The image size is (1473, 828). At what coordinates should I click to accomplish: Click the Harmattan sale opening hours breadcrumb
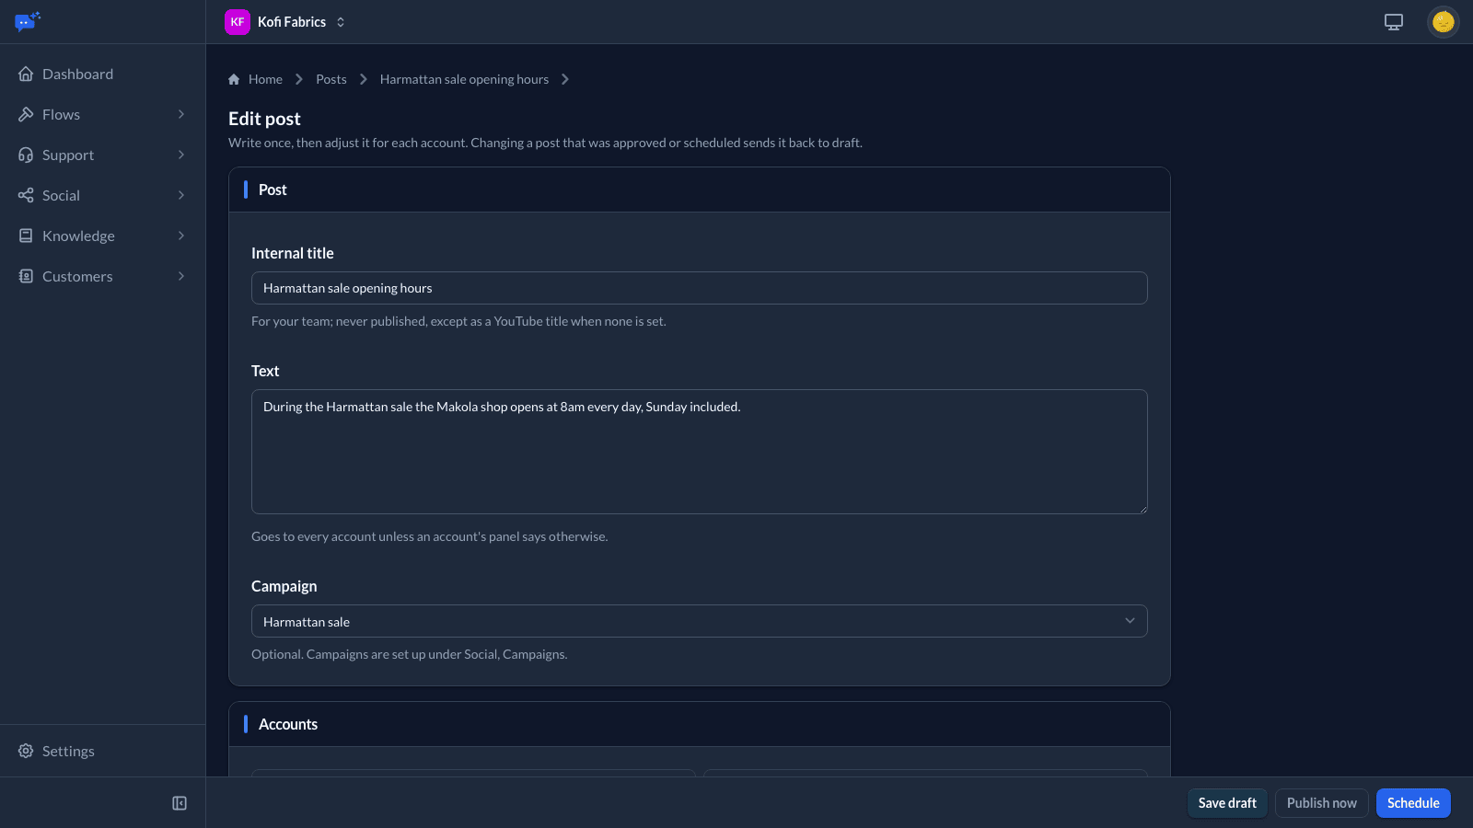point(464,79)
